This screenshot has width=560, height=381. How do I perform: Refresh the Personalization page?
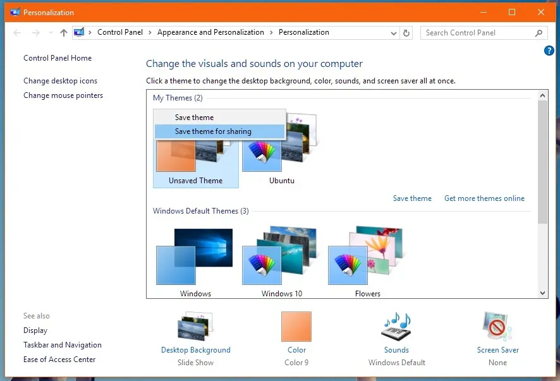(406, 33)
